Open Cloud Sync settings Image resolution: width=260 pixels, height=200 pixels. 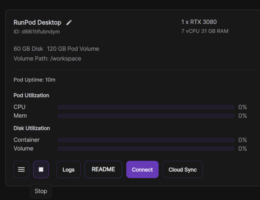point(182,170)
